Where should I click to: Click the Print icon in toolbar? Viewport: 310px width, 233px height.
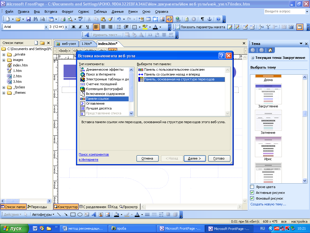(63, 19)
